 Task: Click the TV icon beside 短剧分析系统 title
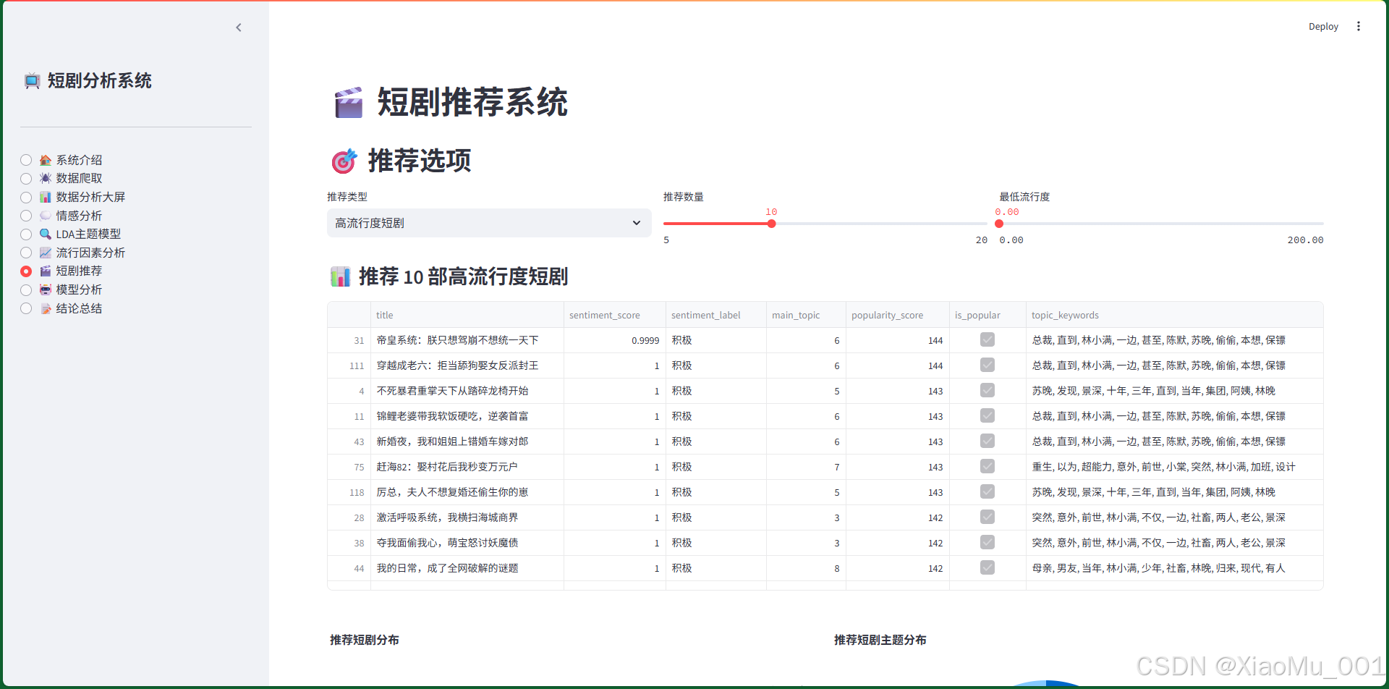click(32, 80)
